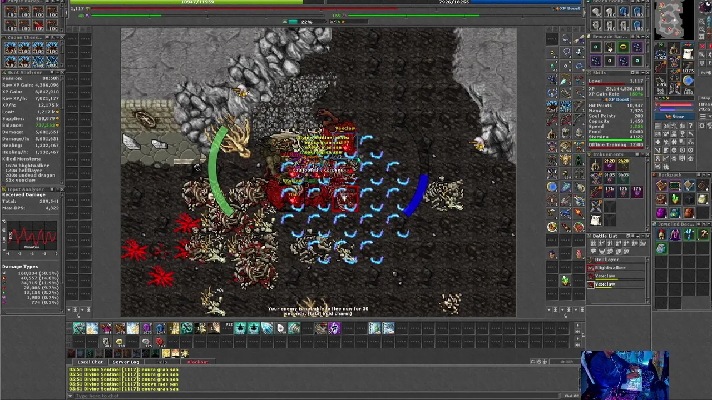Use potion hotkey with 888 charges
Image resolution: width=712 pixels, height=400 pixels.
107,329
